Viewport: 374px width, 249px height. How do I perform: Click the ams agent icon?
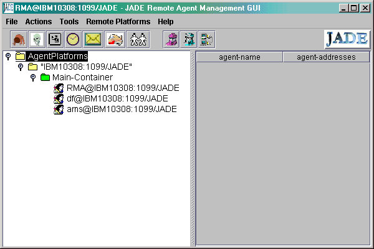(59, 110)
